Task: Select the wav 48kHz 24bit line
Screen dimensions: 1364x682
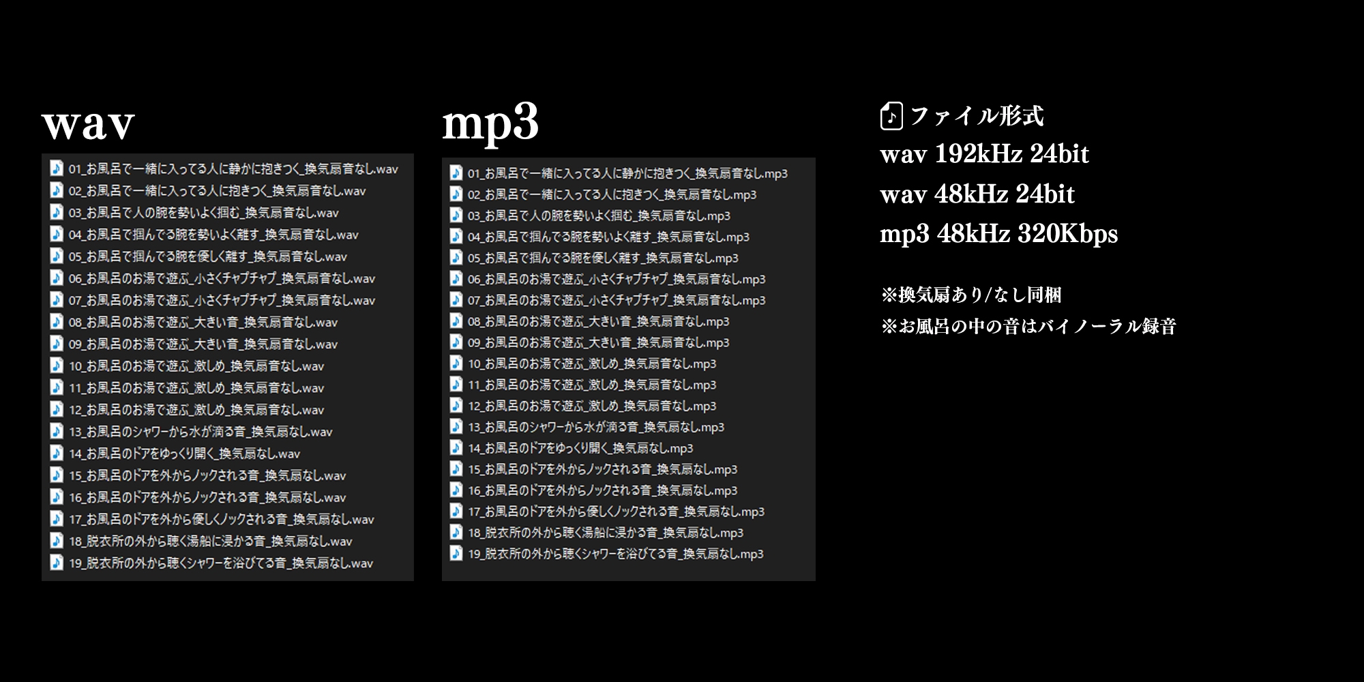Action: tap(977, 194)
